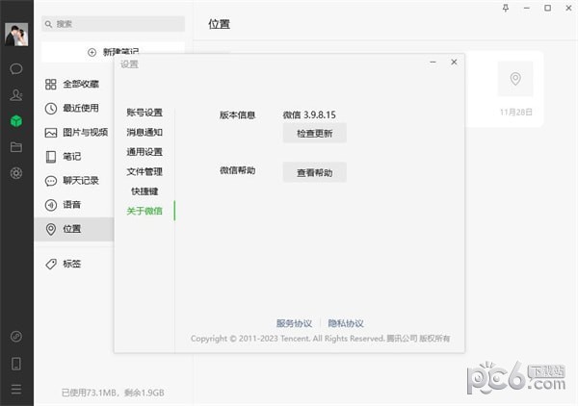Screen dimensions: 578x406
Task: Open the 服务协议 link
Action: pos(294,323)
